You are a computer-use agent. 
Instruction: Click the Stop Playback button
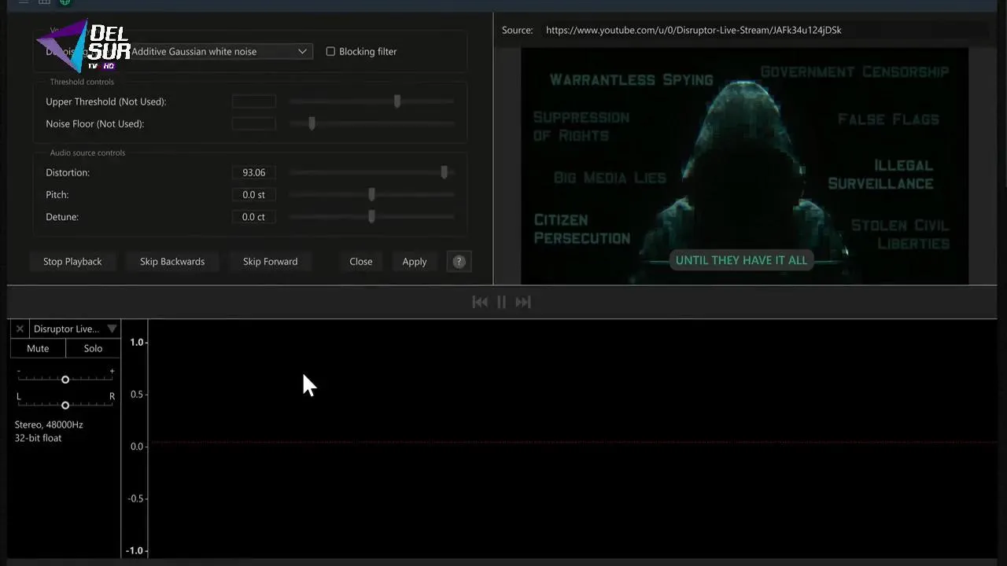pos(72,262)
